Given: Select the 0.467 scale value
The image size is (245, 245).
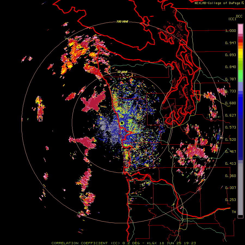Looking at the screenshot, I should tap(231, 152).
